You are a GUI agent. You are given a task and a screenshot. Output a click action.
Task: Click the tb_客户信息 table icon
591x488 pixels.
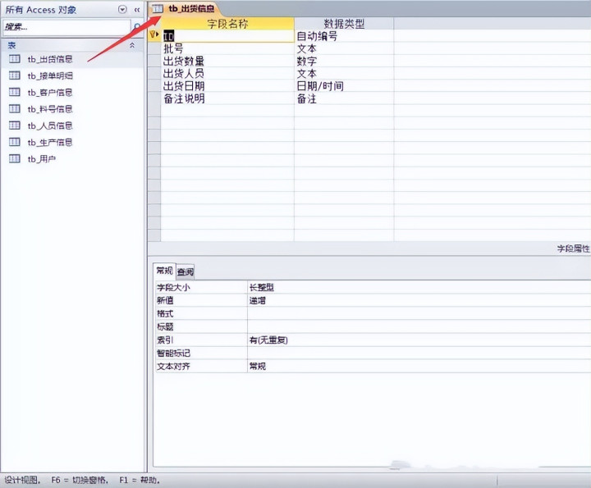pos(14,92)
